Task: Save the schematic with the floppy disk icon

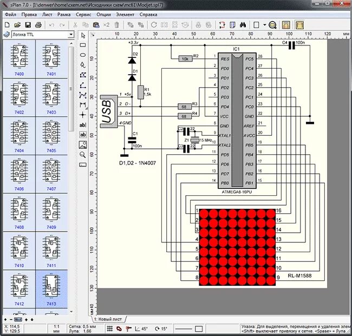Action: coord(28,25)
